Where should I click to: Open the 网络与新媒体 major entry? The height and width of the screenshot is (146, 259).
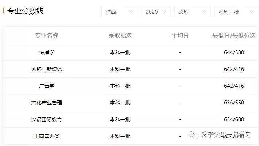click(x=47, y=69)
